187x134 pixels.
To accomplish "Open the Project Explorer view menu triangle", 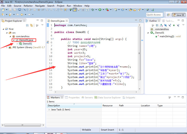I will pyautogui.click(x=42, y=25).
